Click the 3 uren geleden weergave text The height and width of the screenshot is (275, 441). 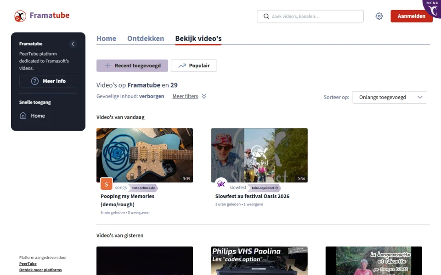239,204
